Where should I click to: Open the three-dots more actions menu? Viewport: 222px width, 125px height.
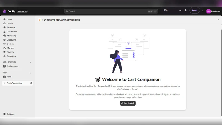tap(218, 20)
